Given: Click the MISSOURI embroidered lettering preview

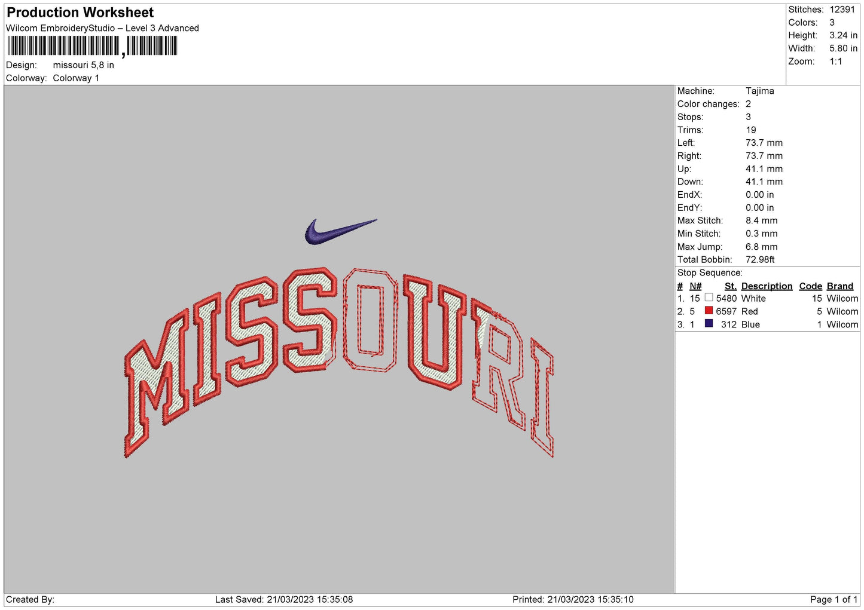Looking at the screenshot, I should 339,362.
